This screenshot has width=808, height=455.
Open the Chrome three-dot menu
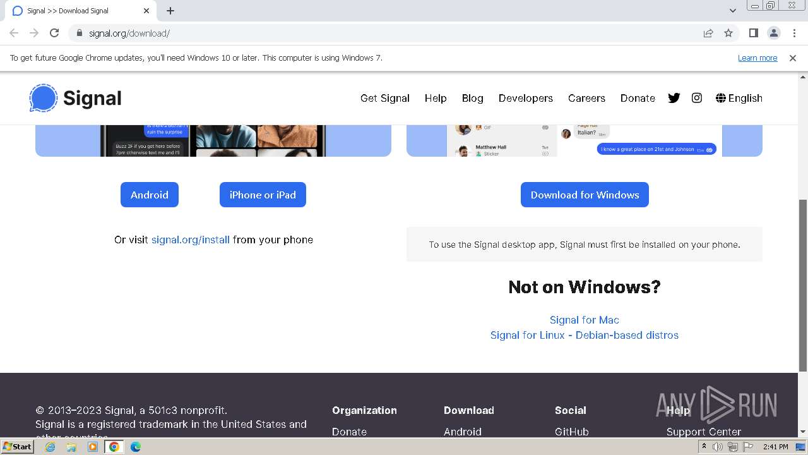[793, 33]
